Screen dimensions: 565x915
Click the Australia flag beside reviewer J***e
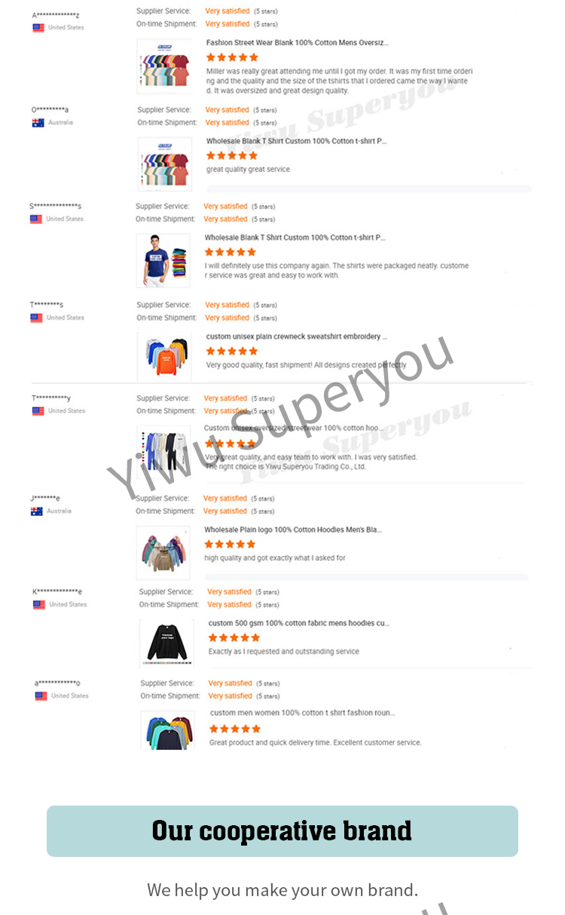click(36, 511)
